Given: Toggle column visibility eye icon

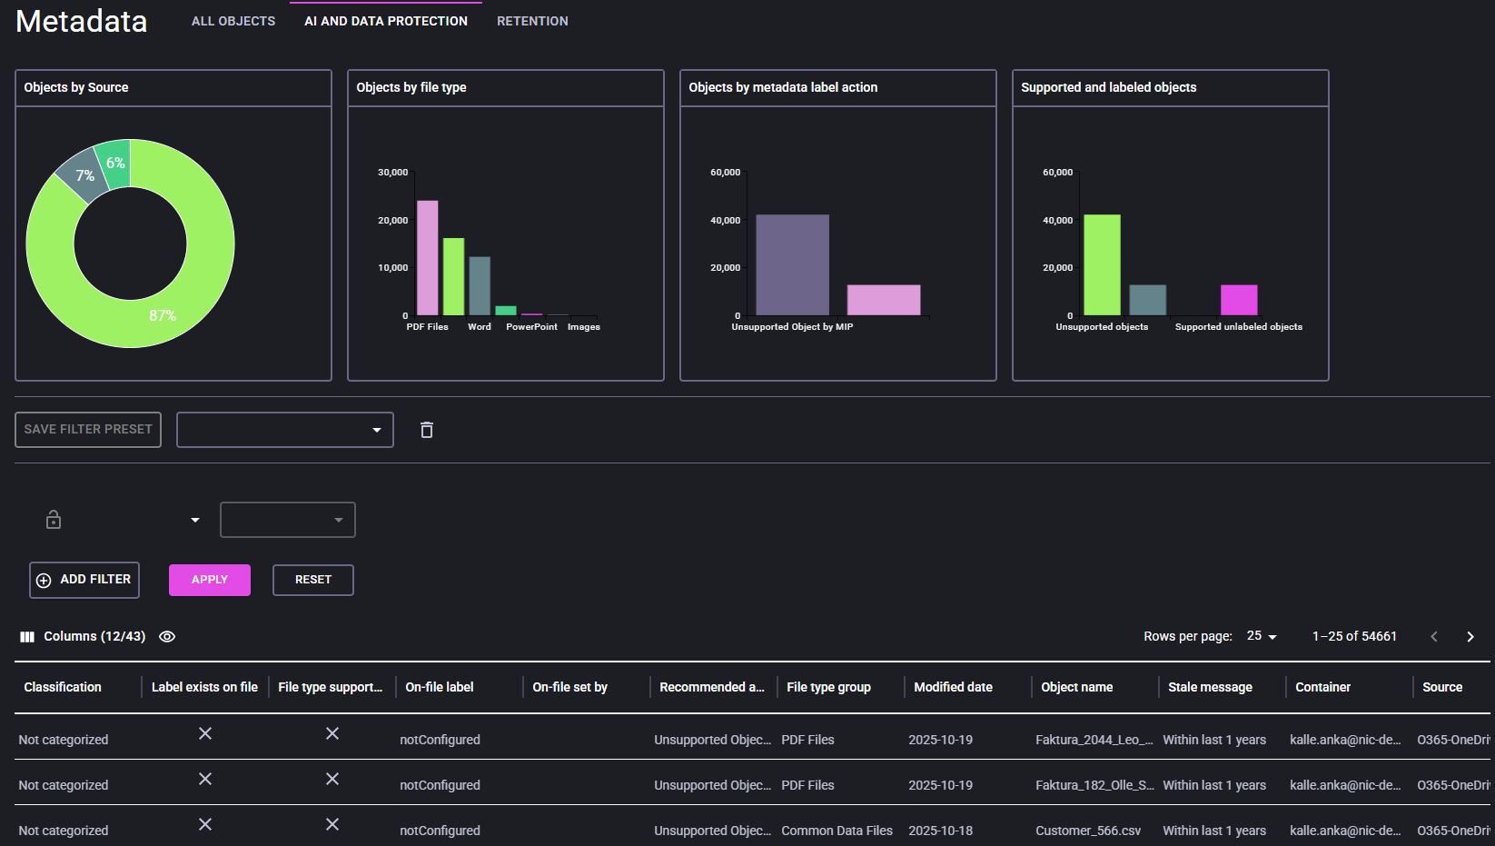Looking at the screenshot, I should 167,637.
